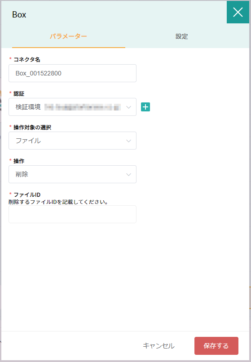Viewport: 251px width, 362px height.
Task: Open the 操作対象の選択 dropdown arrow
Action: point(128,141)
